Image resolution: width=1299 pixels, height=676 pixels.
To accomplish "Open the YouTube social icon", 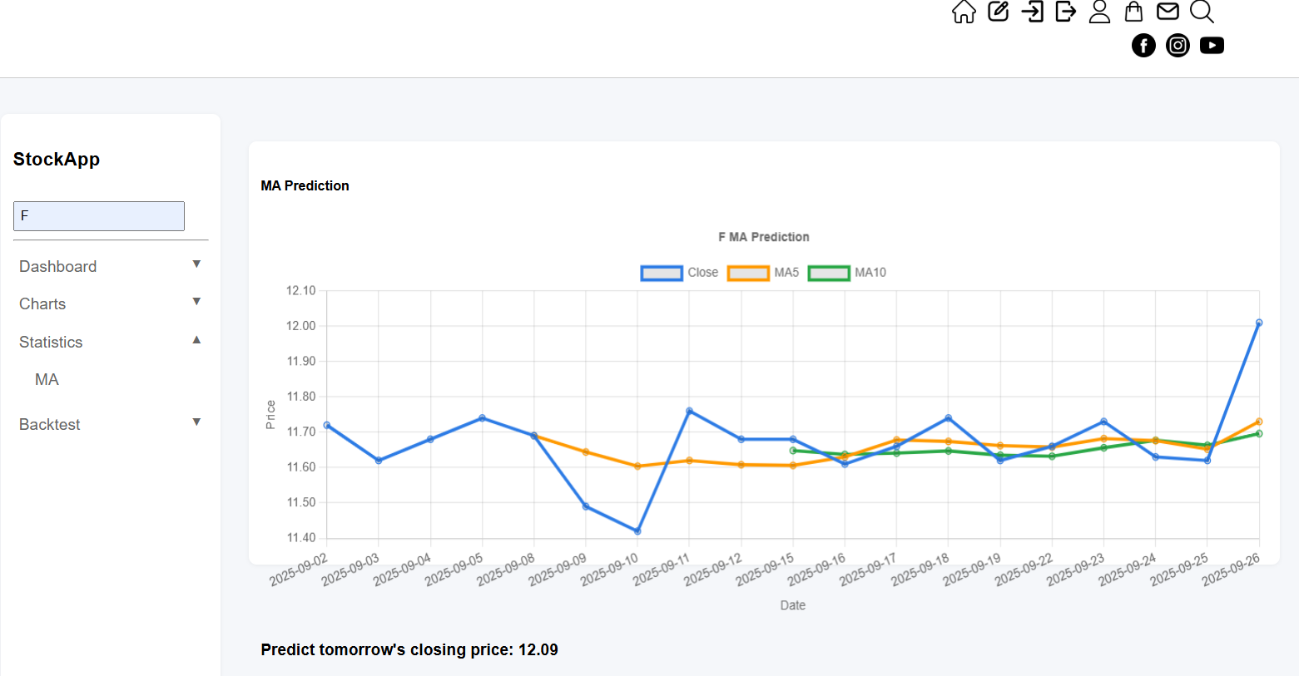I will (1212, 46).
